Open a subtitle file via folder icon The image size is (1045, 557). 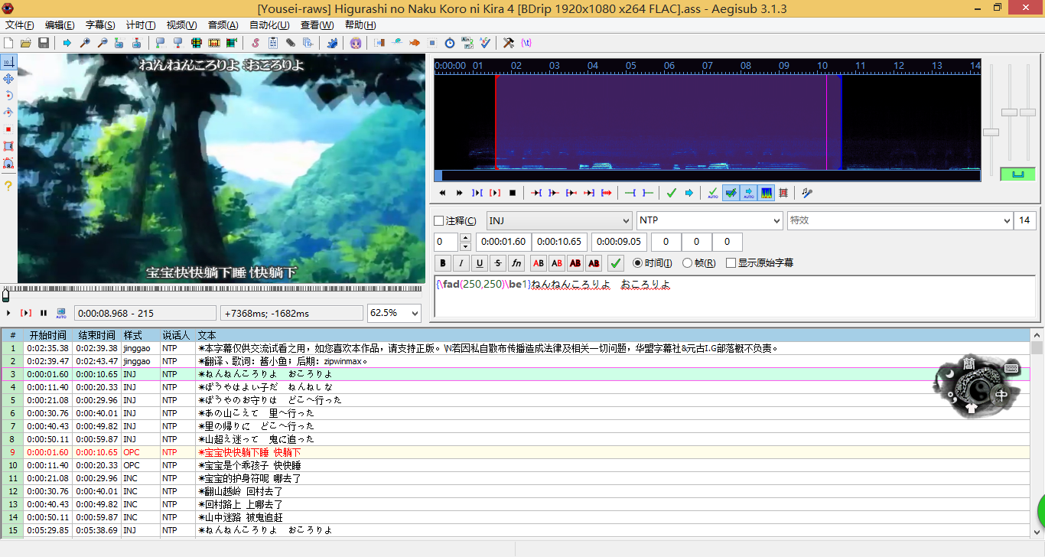(25, 43)
